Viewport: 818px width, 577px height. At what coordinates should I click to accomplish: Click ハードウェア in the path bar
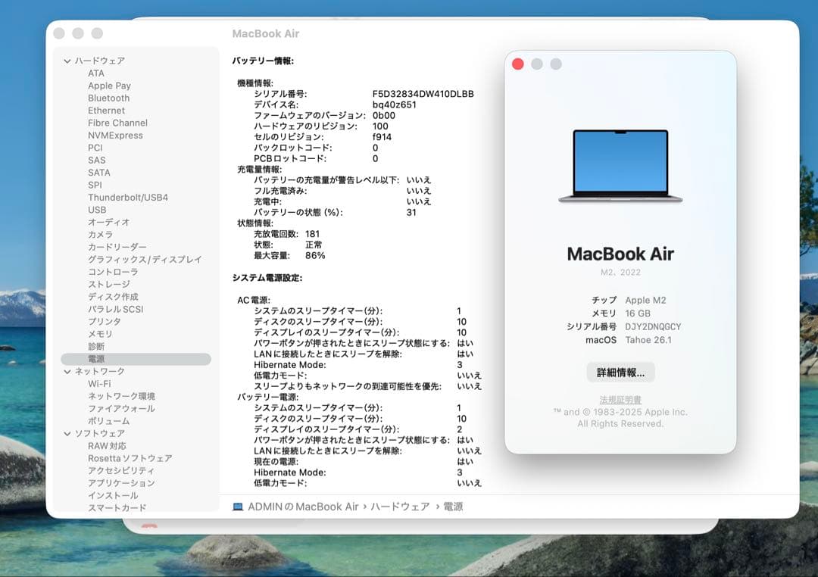(400, 507)
